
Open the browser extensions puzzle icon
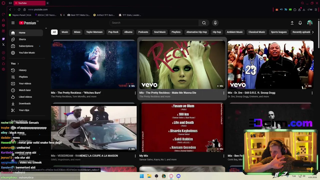point(295,9)
